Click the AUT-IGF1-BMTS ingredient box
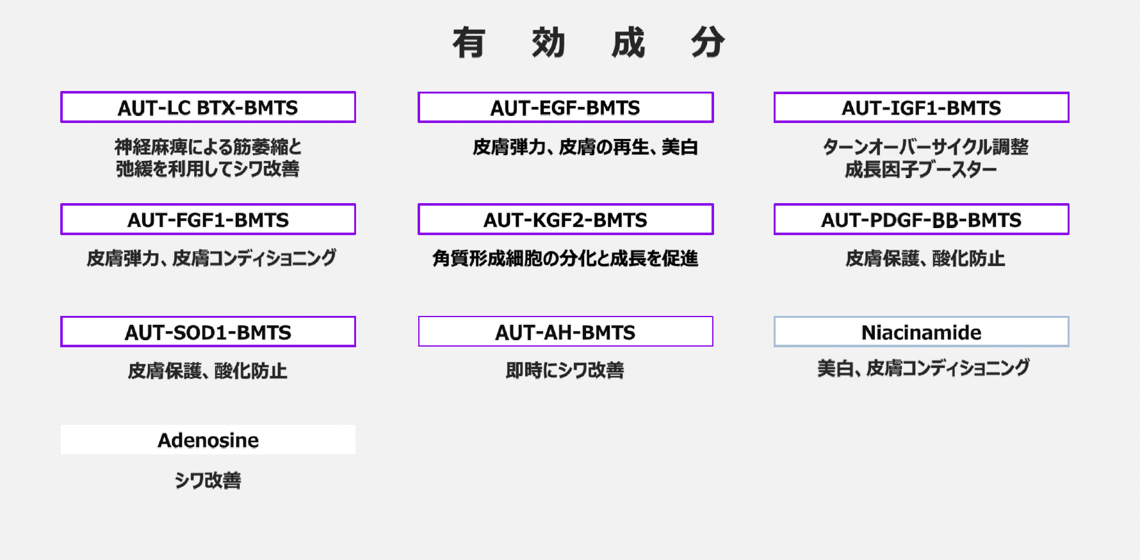Image resolution: width=1140 pixels, height=560 pixels. 921,108
